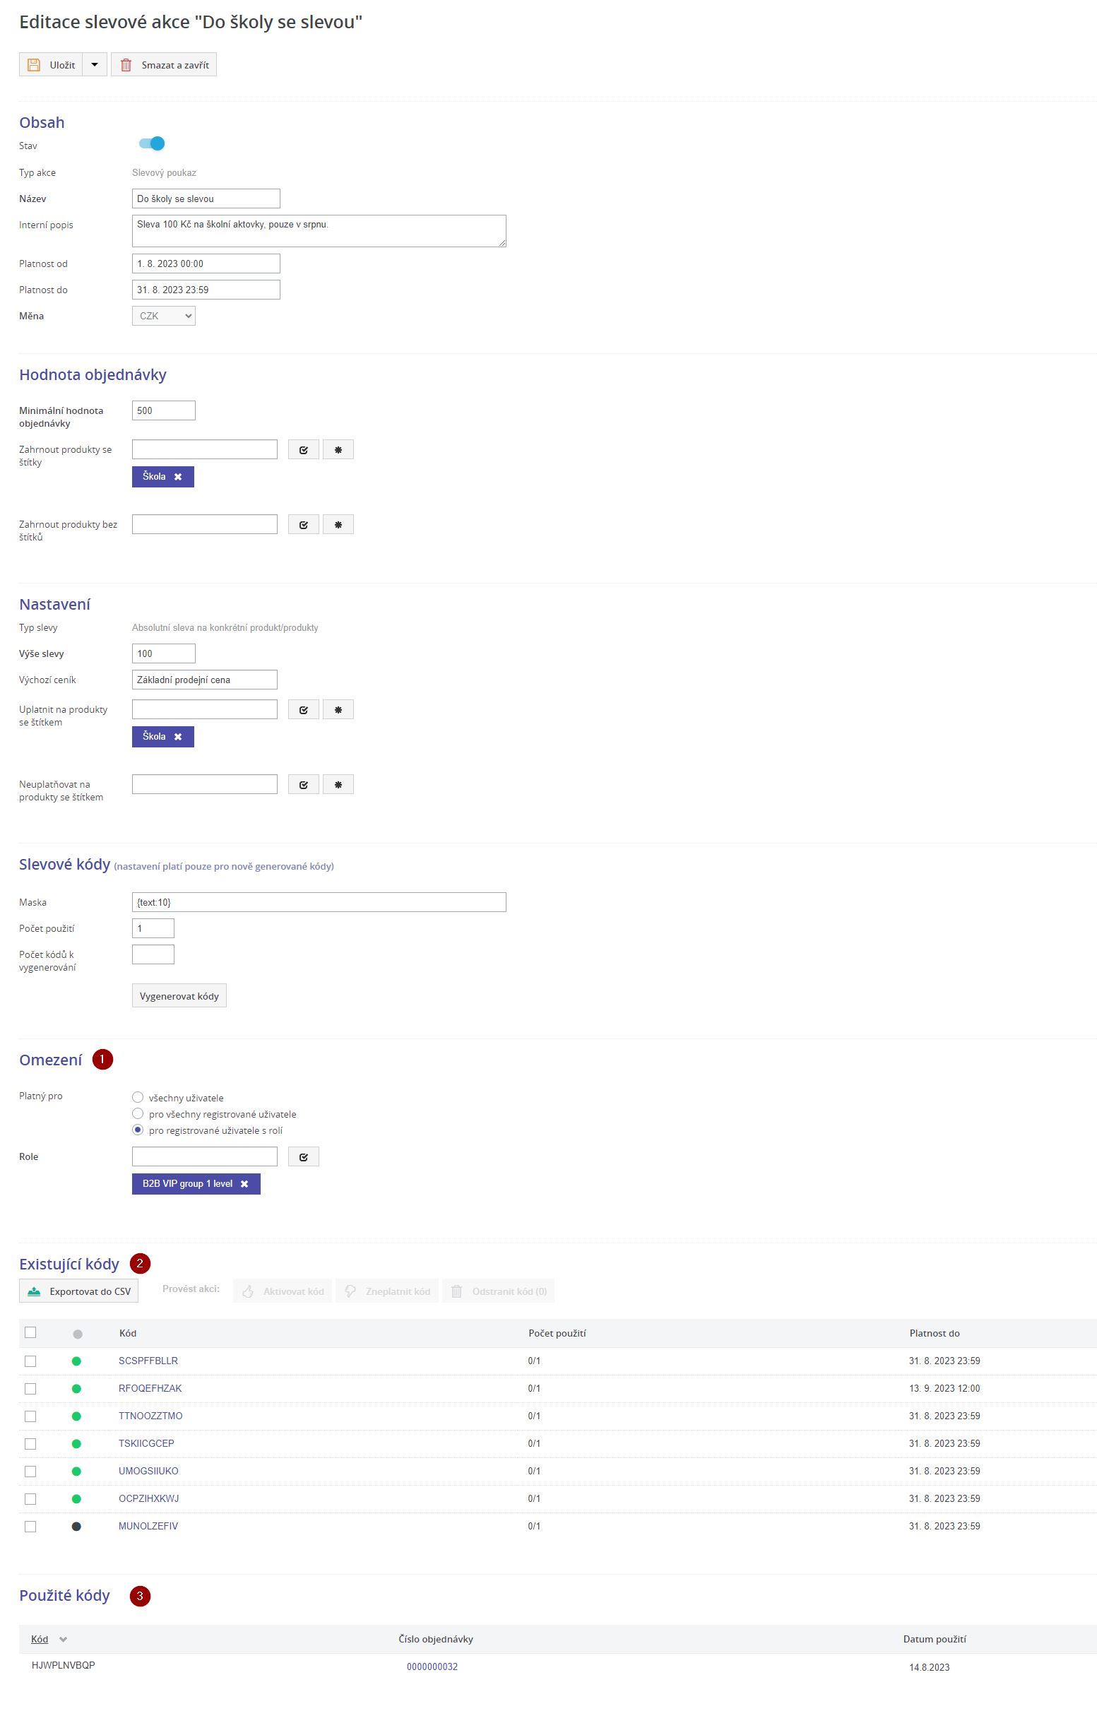Select radio option všechny uživatele
Screen dimensions: 1097x1711
[x=138, y=1097]
